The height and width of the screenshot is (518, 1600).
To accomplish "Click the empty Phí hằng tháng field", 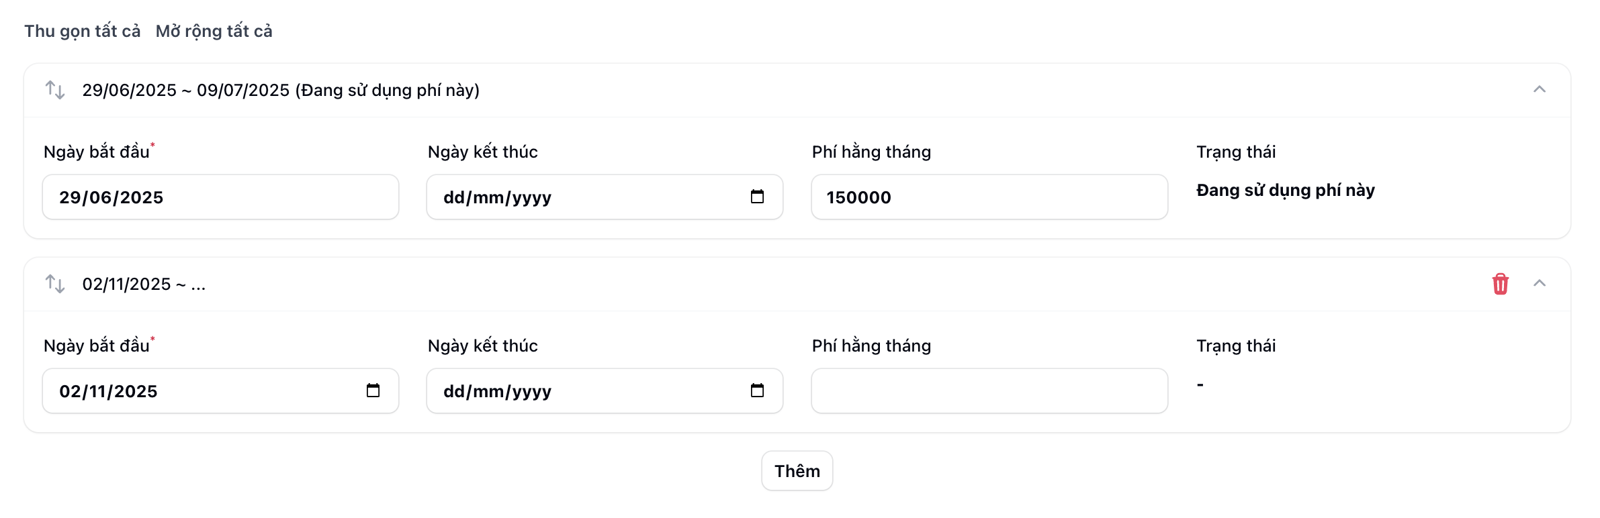I will point(989,391).
